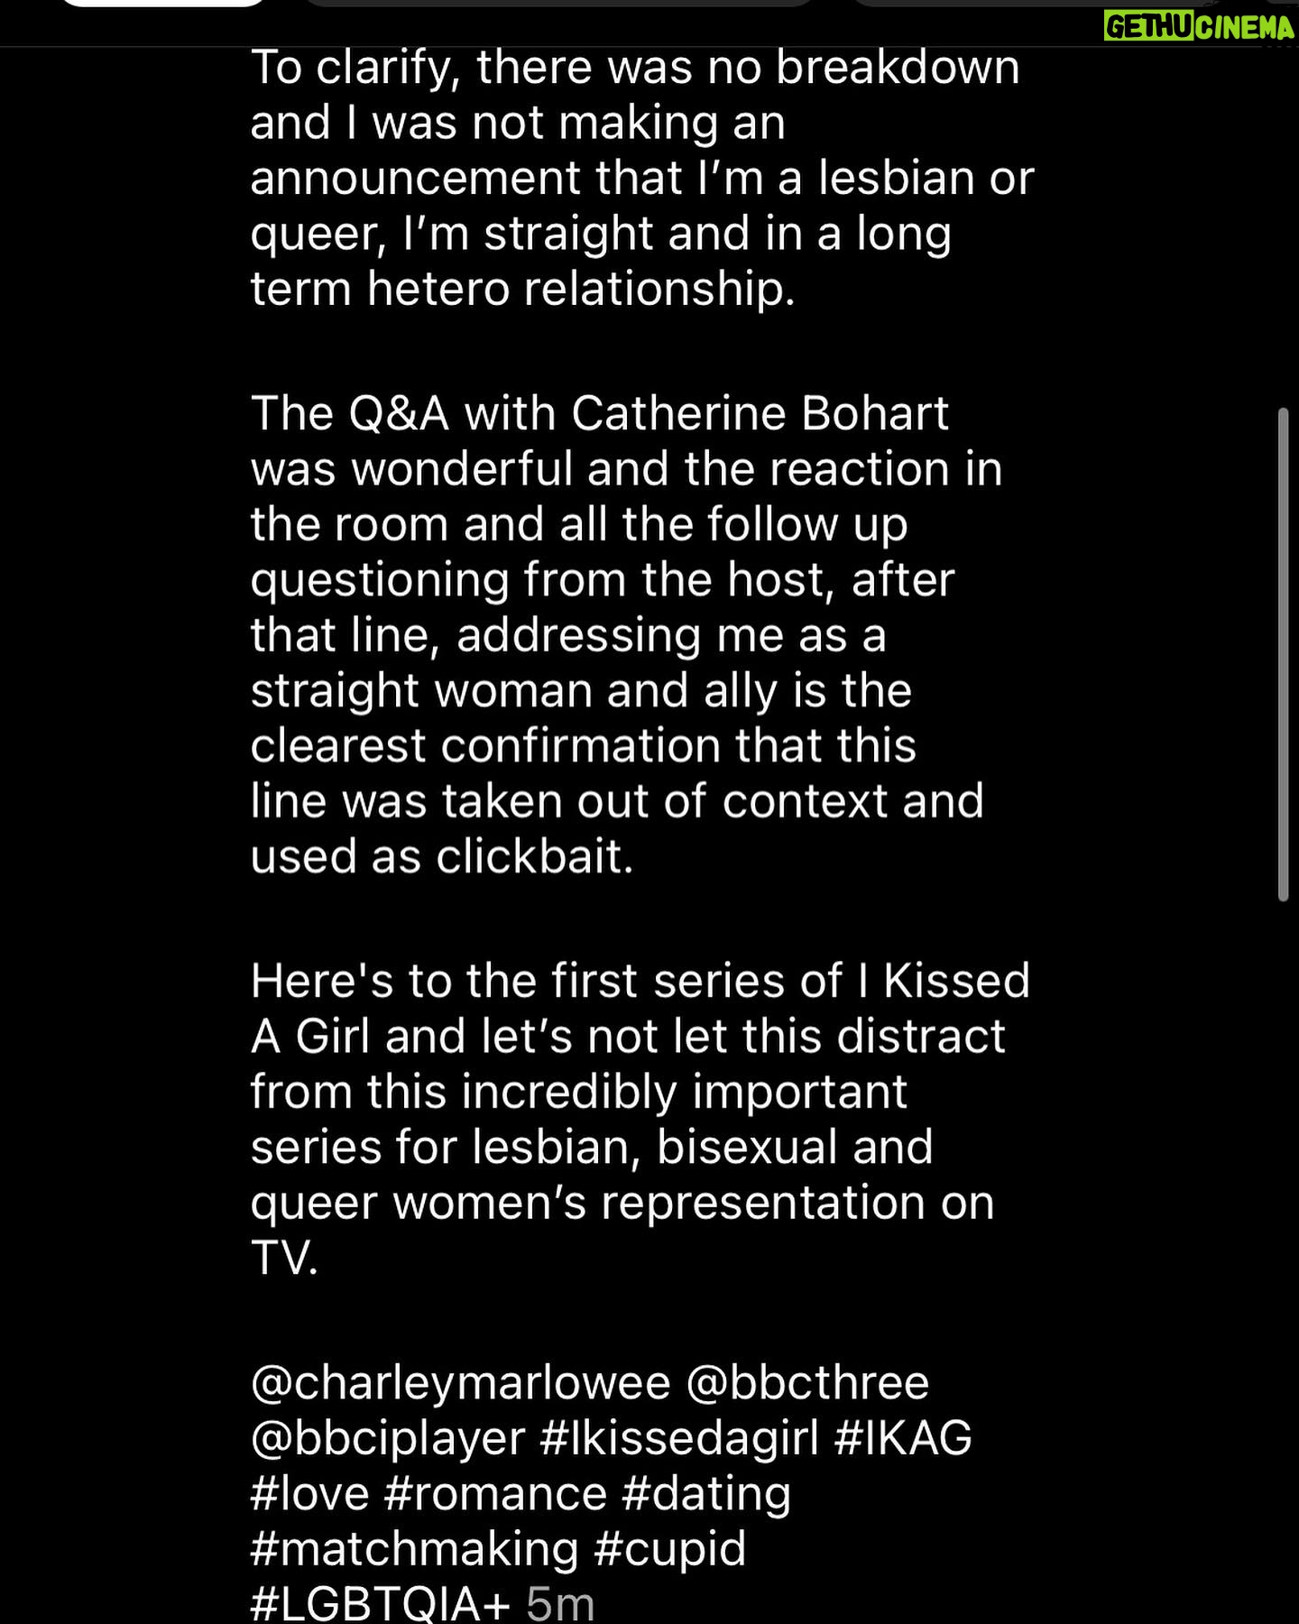Screen dimensions: 1299x1624
Task: Open the @charleymarlowee profile mention
Action: click(x=461, y=1384)
